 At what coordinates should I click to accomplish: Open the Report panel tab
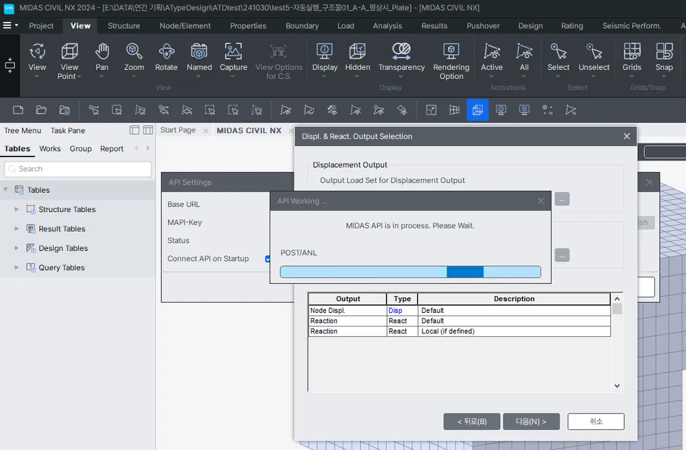tap(112, 149)
